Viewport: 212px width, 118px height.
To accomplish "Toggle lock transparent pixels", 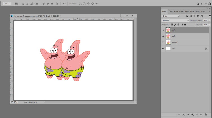I will (x=172, y=25).
